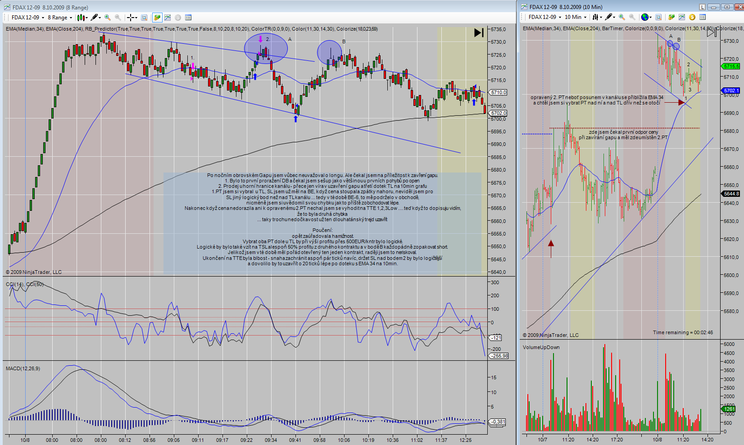This screenshot has width=744, height=445.
Task: Click the 09:34 label on the time axis
Action: click(271, 440)
